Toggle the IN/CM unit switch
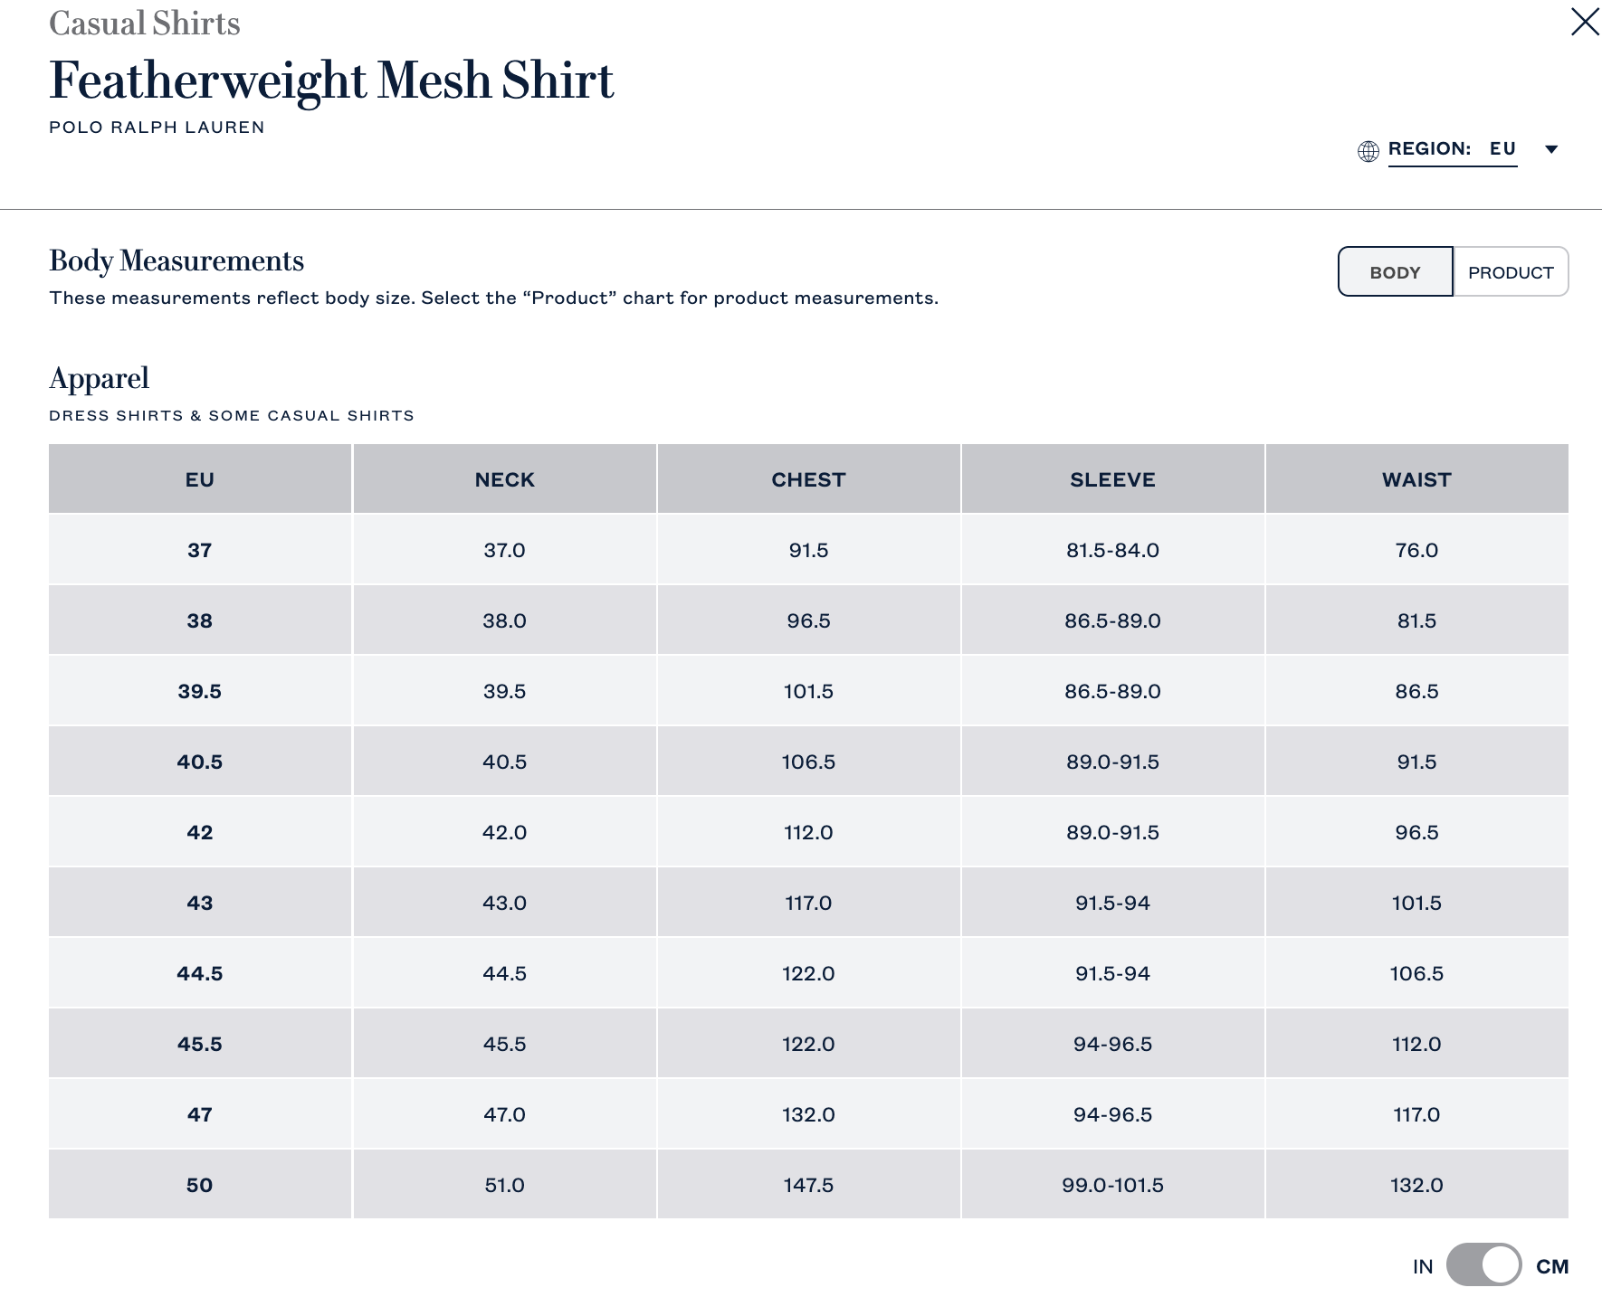 coord(1483,1265)
